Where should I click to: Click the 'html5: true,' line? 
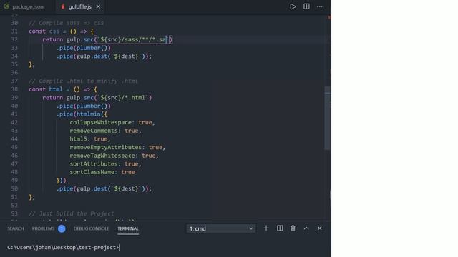coord(90,139)
